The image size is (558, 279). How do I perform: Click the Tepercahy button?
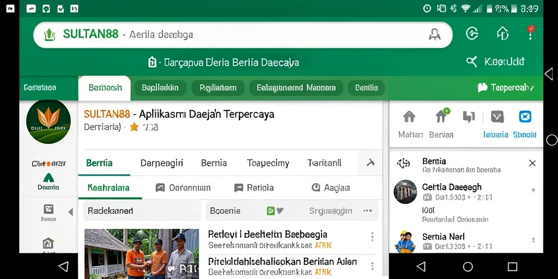click(505, 88)
